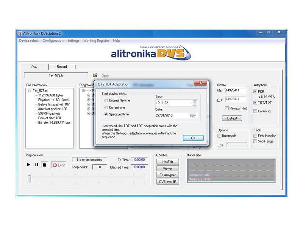Click the DVB over IP button

(x=167, y=182)
